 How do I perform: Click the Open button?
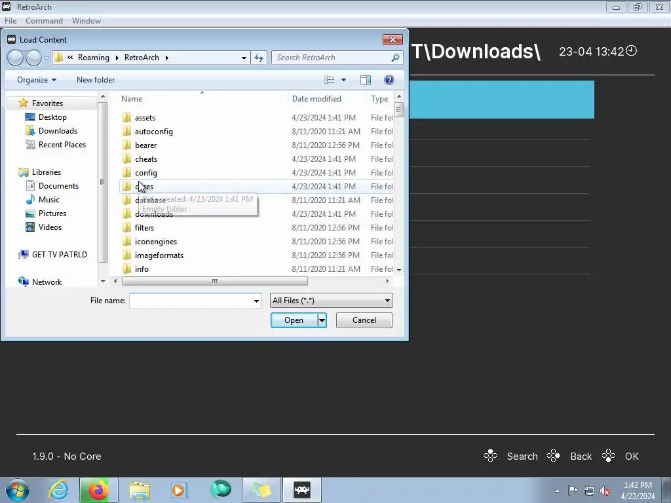(x=294, y=320)
